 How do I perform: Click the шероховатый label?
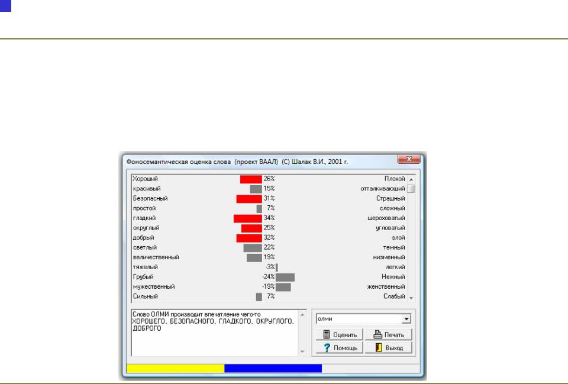pyautogui.click(x=386, y=218)
